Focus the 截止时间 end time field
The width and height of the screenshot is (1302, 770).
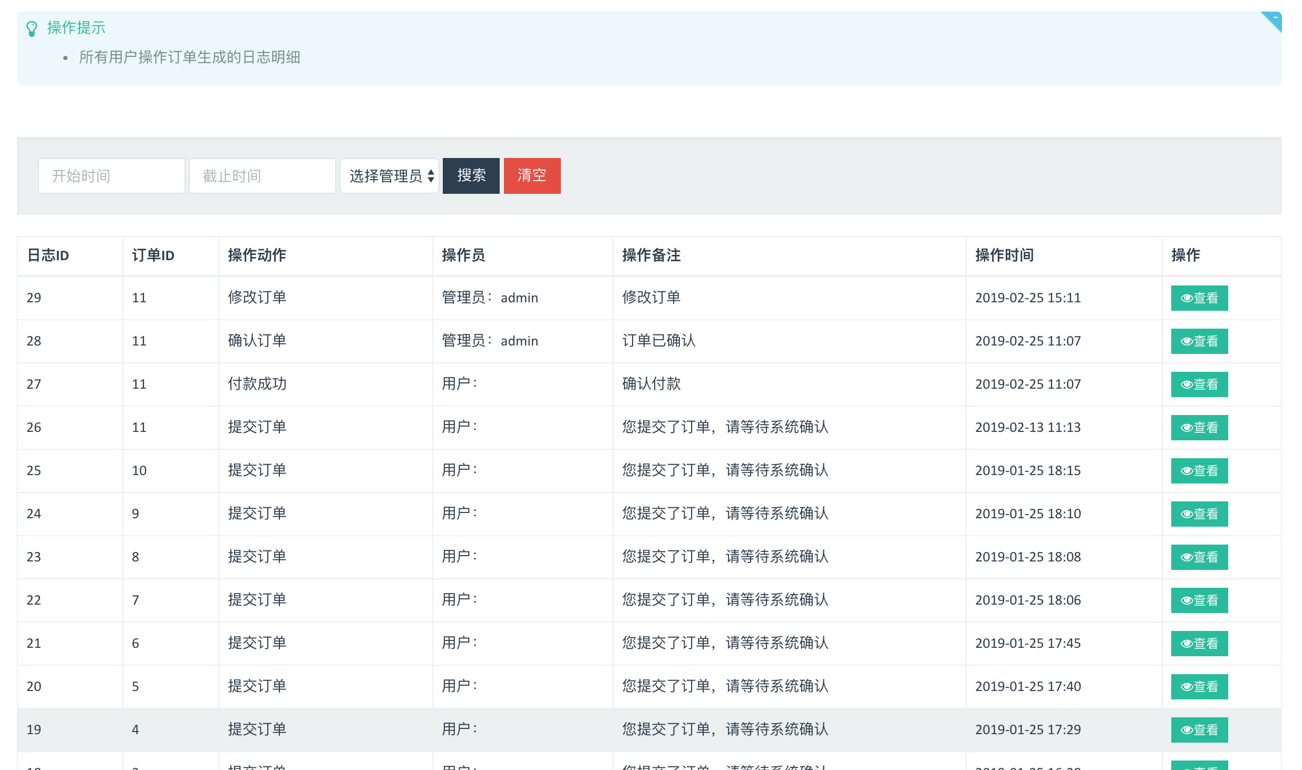click(262, 176)
